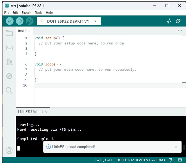Screen dimensions: 189x166
Task: Open the Library Manager sidebar
Action: pos(9,62)
